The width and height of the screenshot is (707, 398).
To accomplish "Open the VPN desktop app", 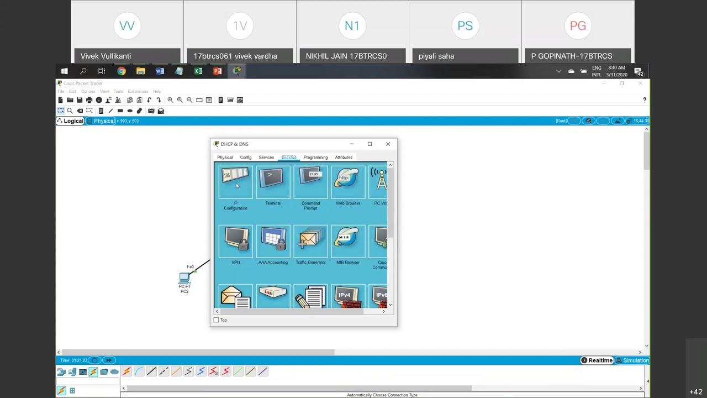I will point(236,242).
